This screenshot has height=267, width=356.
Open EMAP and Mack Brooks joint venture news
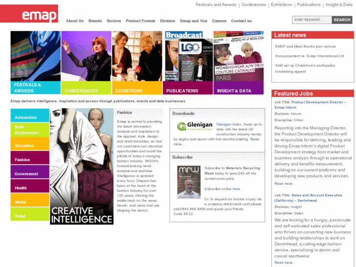pos(306,47)
